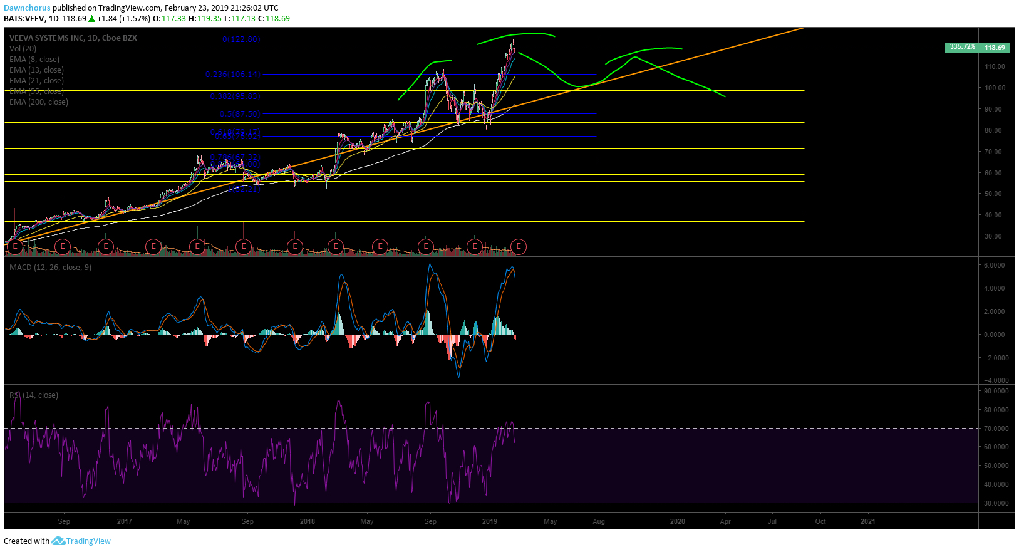Select the MACD (12, 26, close, 9) legend
Image resolution: width=1019 pixels, height=552 pixels.
point(50,268)
